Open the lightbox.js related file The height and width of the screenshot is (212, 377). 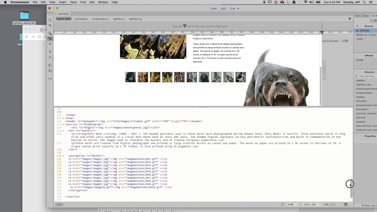[119, 19]
